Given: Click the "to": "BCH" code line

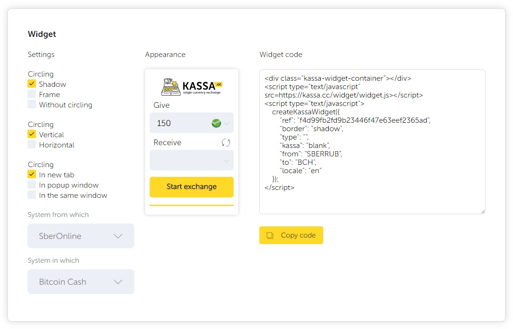Looking at the screenshot, I should [298, 162].
